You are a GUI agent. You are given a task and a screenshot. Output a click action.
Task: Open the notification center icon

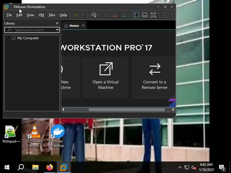222,168
